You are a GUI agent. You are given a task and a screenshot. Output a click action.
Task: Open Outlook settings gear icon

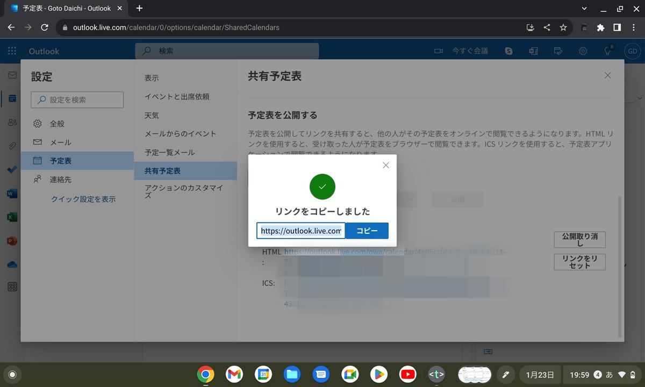tap(583, 51)
